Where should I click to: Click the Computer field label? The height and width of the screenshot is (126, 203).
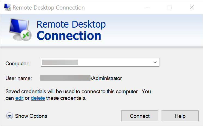click(17, 63)
